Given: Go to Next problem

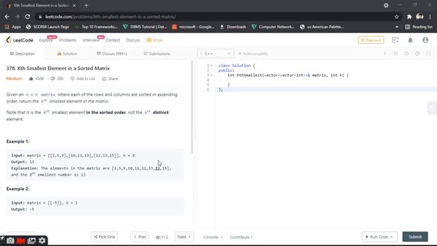Looking at the screenshot, I should click(184, 237).
